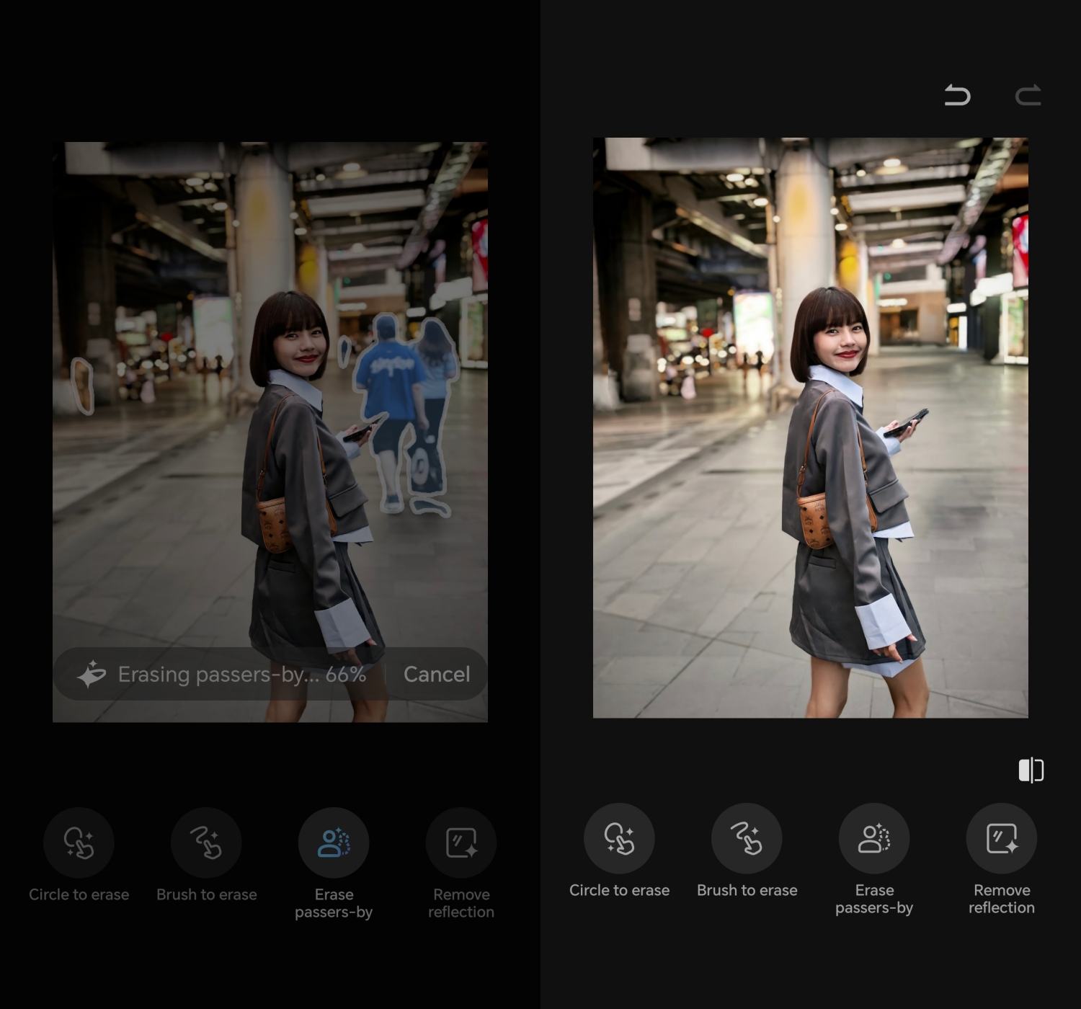Select Circle to erase icon in right panel

(619, 838)
